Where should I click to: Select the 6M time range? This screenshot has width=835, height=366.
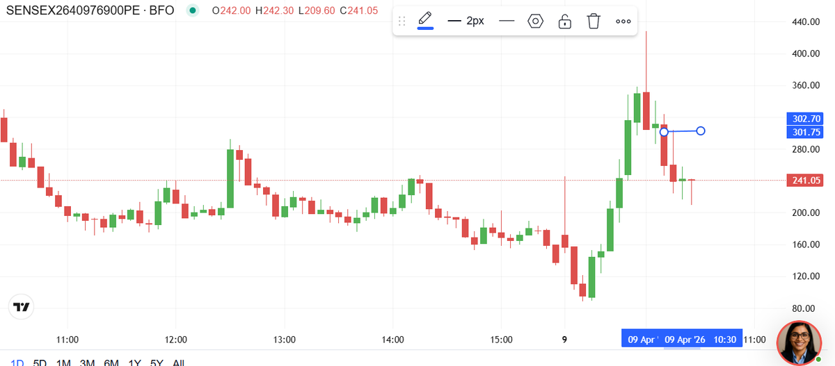pos(111,363)
